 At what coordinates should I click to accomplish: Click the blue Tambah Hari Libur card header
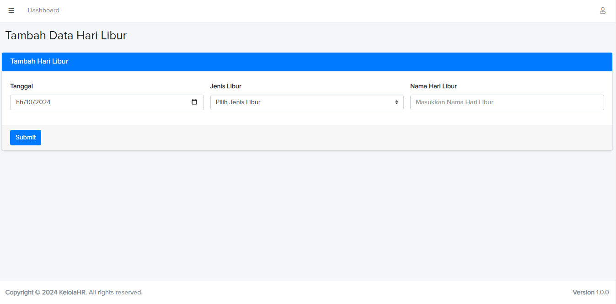pyautogui.click(x=306, y=62)
